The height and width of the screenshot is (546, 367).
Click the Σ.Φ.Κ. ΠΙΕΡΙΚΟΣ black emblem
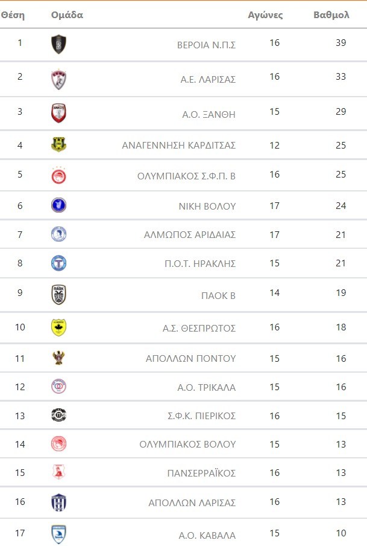point(58,415)
